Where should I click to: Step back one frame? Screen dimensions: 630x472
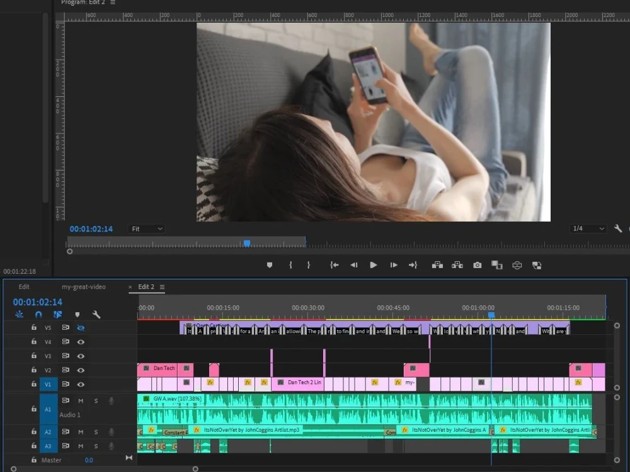tap(354, 265)
